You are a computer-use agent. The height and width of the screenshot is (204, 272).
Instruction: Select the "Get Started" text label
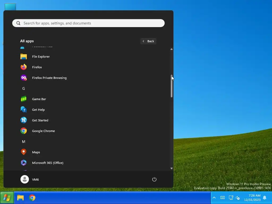[x=40, y=120]
